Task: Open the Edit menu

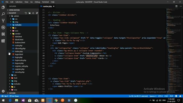Action: (12, 2)
